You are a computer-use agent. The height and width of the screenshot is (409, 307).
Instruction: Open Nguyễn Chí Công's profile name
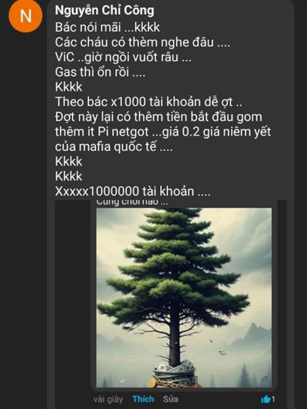(x=104, y=10)
